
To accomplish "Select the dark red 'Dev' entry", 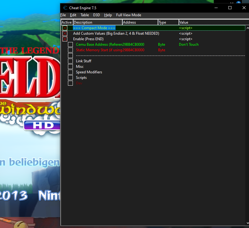I will 79,83.
